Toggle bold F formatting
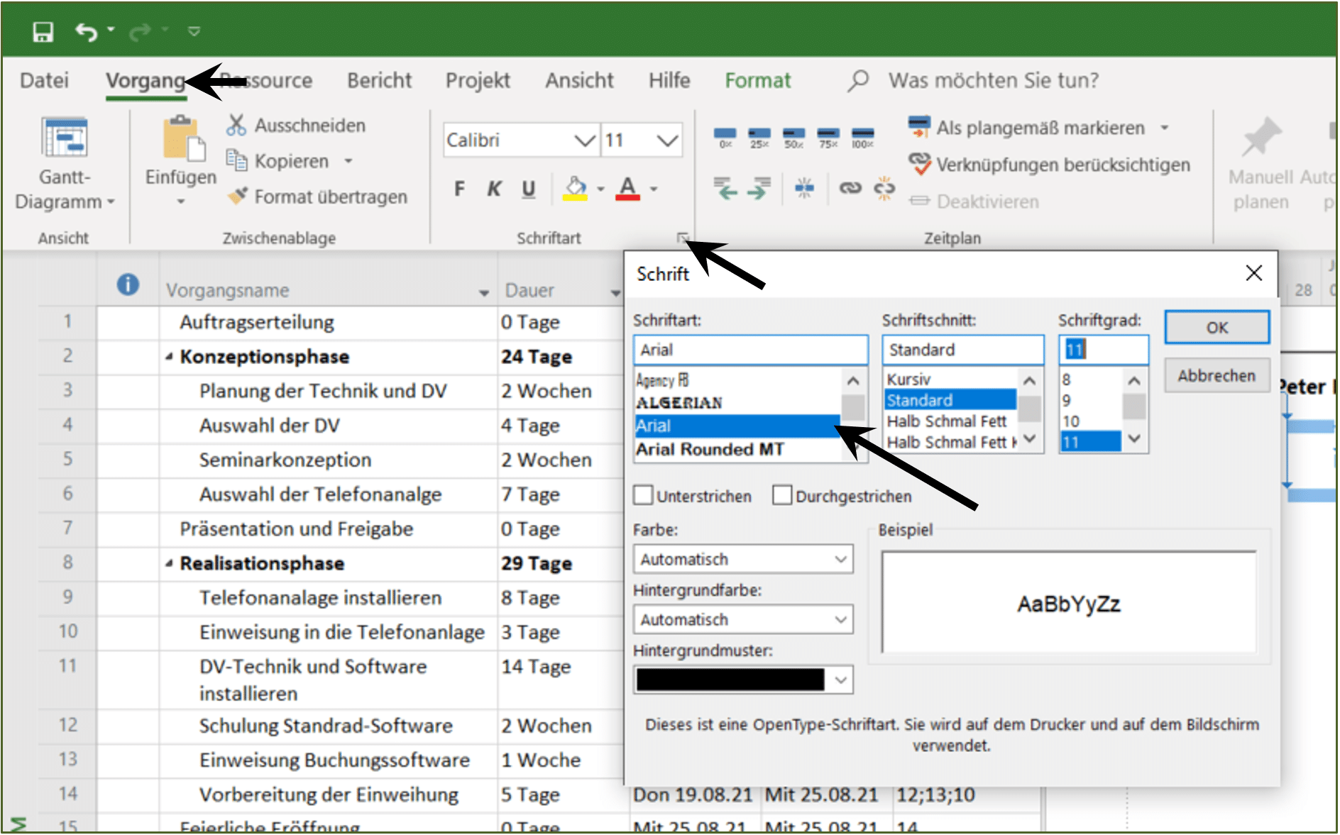 point(459,189)
